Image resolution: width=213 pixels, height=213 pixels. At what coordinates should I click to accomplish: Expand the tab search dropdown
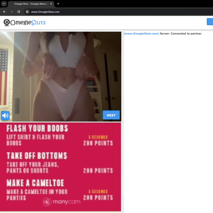4,4
